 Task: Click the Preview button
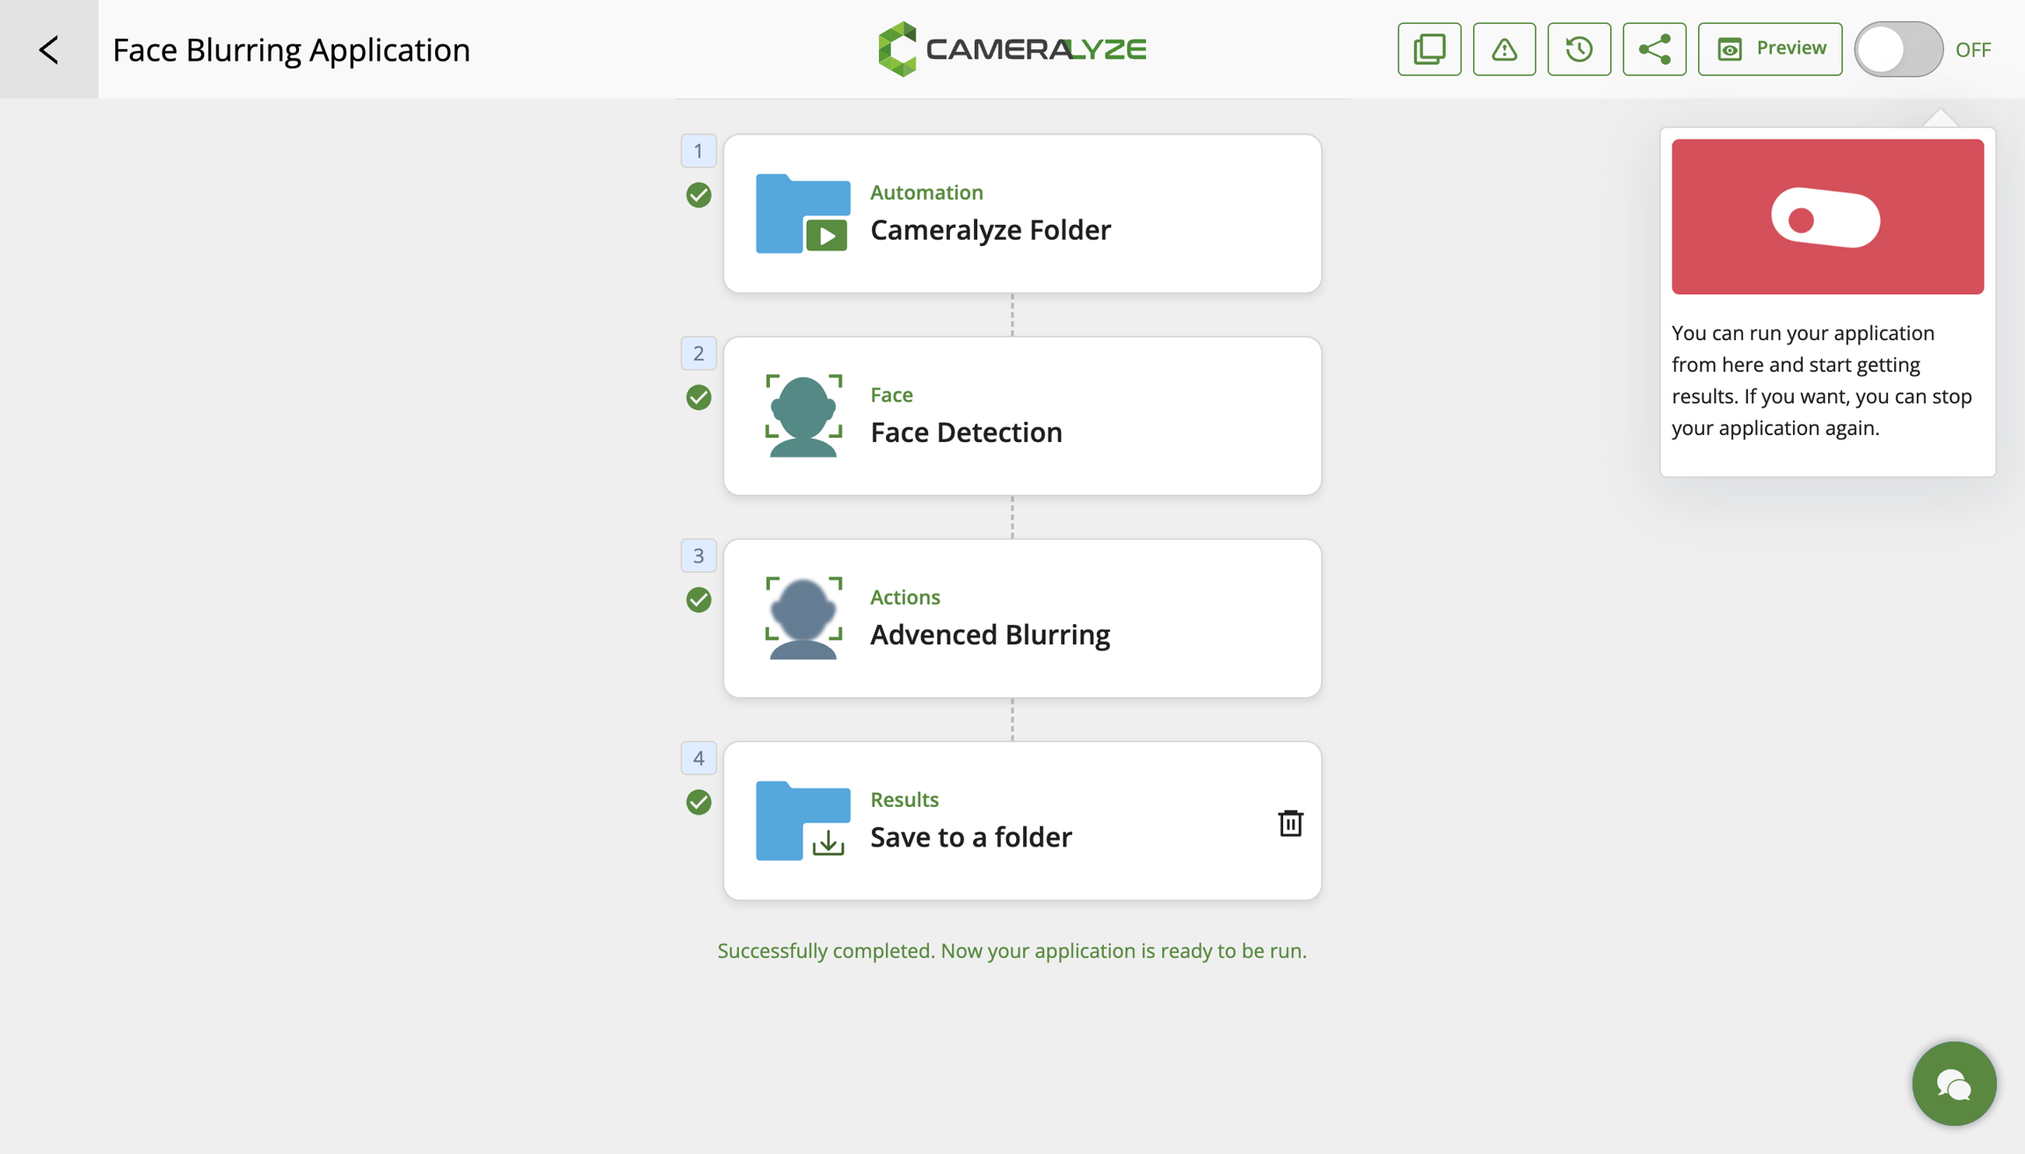pos(1769,49)
